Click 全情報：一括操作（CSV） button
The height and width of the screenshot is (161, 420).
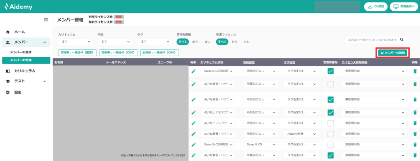click(x=160, y=53)
